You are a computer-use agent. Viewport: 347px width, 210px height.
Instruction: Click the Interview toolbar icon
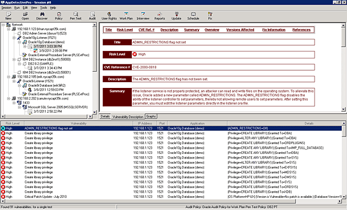click(143, 14)
